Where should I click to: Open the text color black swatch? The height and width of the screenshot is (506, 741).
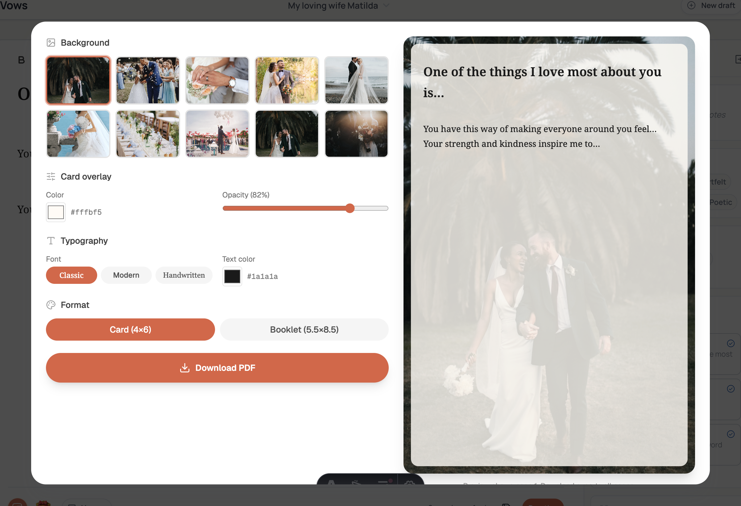point(232,276)
